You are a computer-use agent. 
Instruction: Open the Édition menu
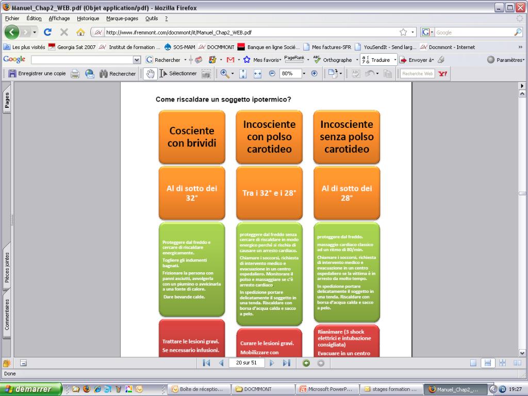tap(34, 18)
